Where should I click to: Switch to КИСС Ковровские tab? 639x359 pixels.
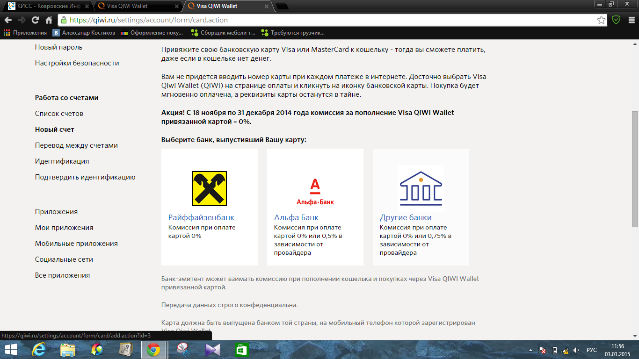47,6
